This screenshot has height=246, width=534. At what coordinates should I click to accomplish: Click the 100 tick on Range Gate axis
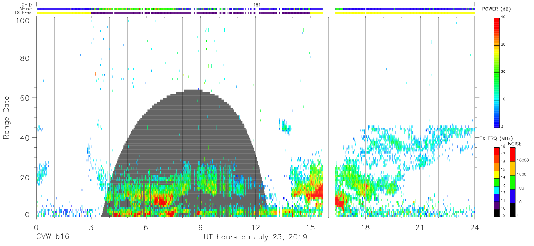pyautogui.click(x=23, y=20)
